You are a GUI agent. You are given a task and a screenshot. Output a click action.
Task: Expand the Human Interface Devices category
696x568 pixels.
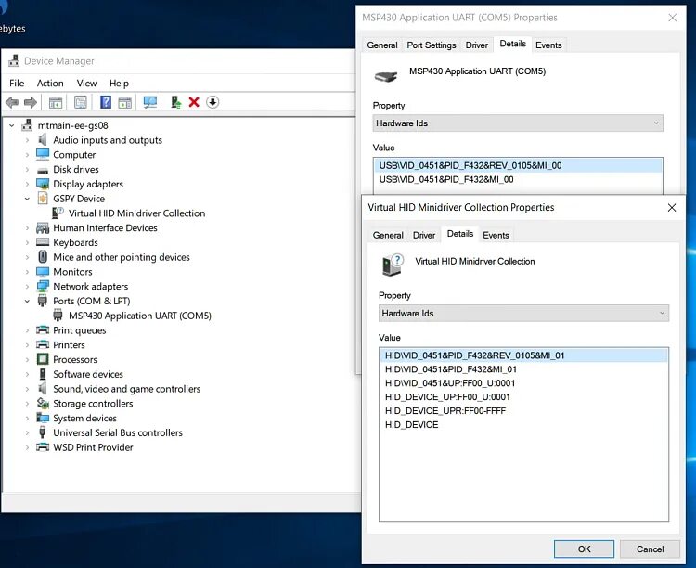(27, 227)
